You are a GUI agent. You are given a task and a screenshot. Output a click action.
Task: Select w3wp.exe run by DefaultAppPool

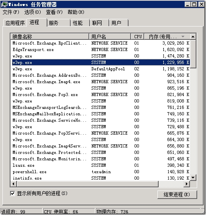(100, 69)
